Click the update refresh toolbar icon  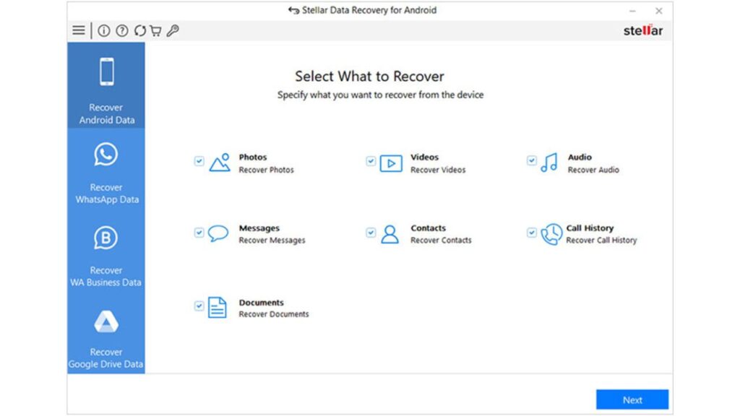pyautogui.click(x=139, y=30)
